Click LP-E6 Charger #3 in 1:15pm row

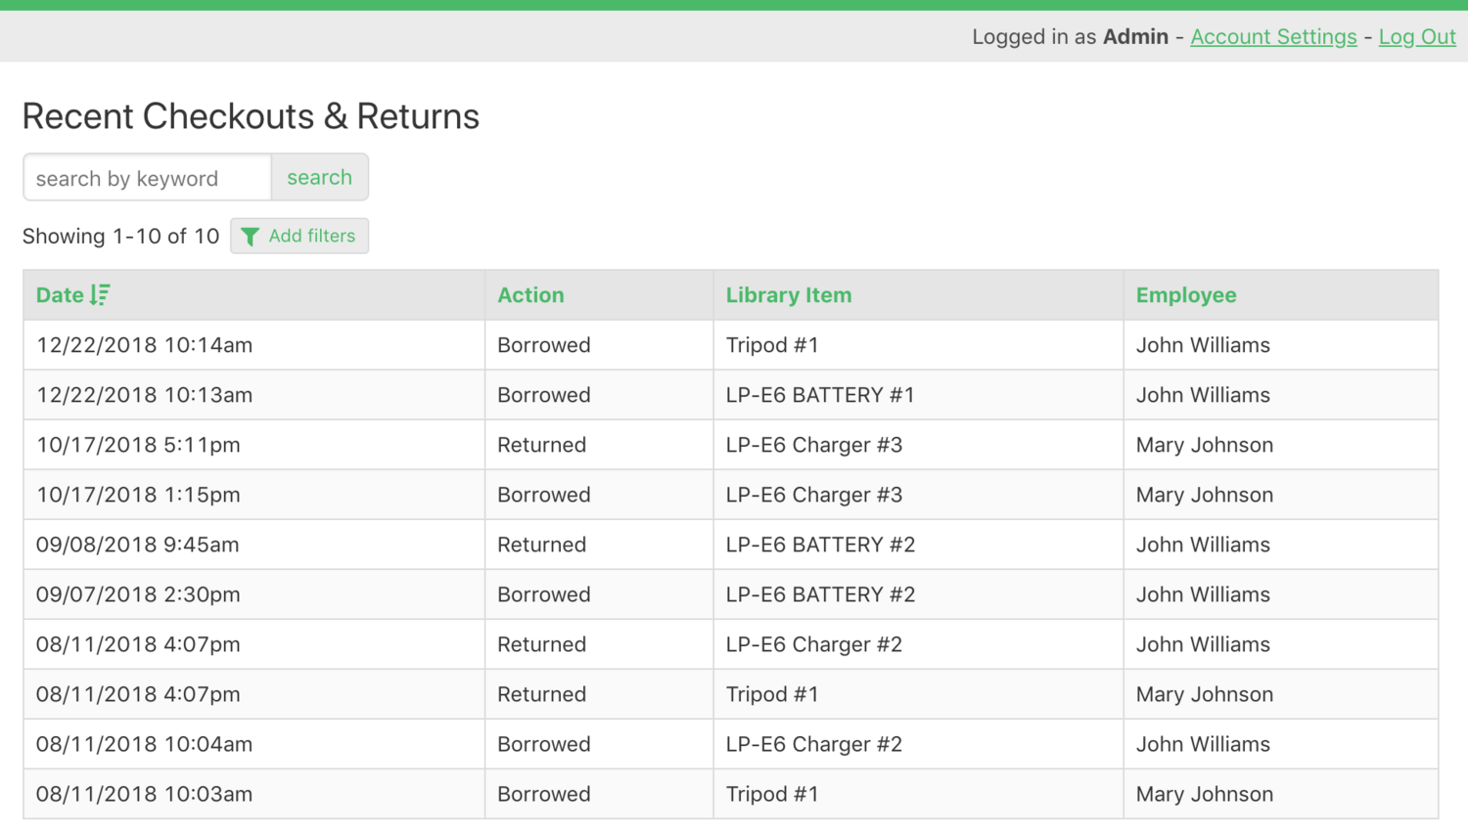click(x=813, y=495)
